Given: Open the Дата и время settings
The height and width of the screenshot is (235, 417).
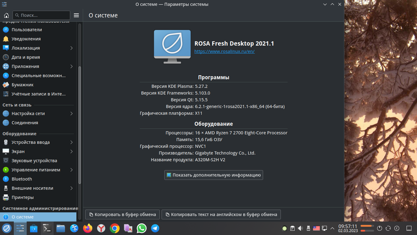Looking at the screenshot, I should point(38,57).
